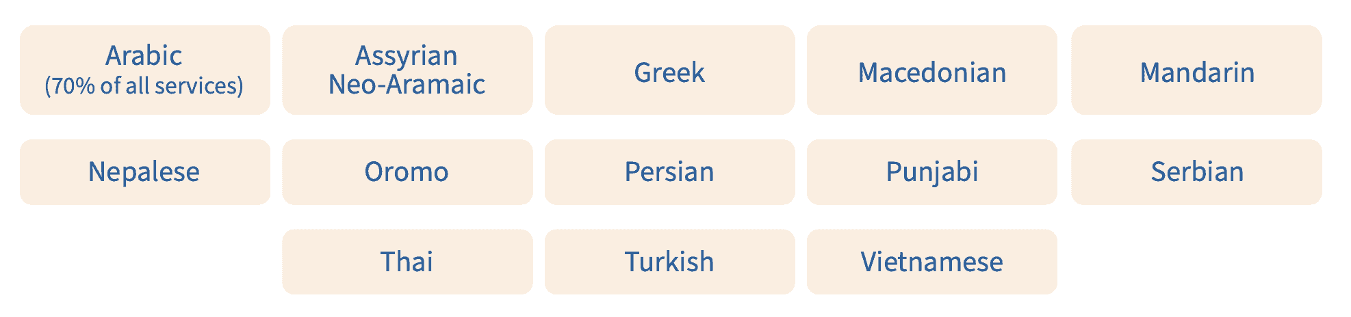
Task: Click the Nepalese language tile
Action: pyautogui.click(x=144, y=171)
